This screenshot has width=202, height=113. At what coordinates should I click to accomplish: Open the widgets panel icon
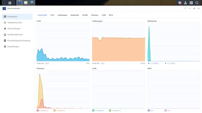tap(191, 3)
